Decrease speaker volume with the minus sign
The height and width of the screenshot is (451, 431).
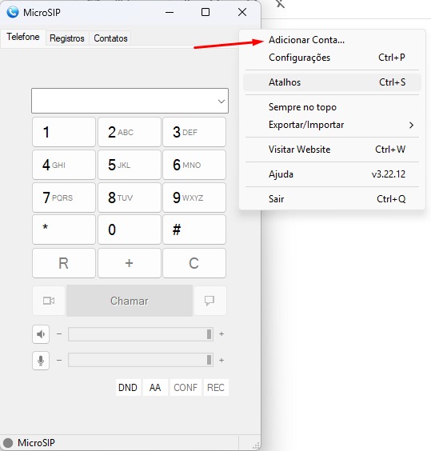coord(59,334)
